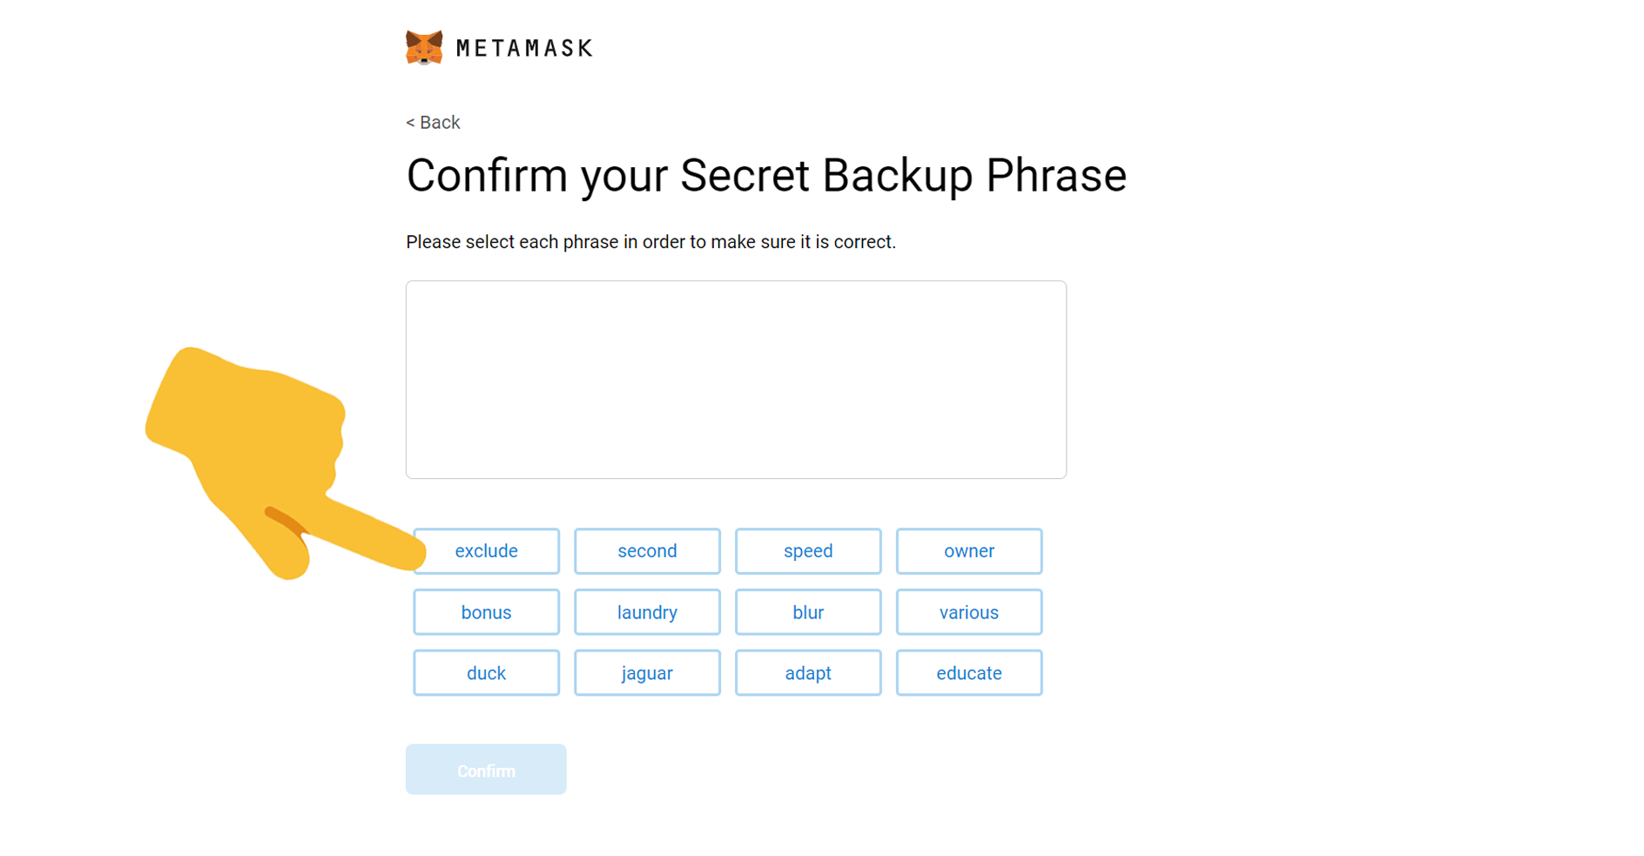Select the word "exclude"
1644x856 pixels.
[486, 551]
